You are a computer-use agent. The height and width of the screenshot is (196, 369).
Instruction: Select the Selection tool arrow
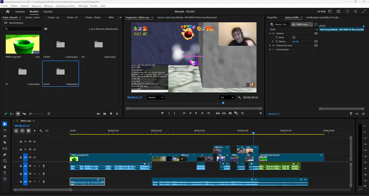pyautogui.click(x=5, y=124)
